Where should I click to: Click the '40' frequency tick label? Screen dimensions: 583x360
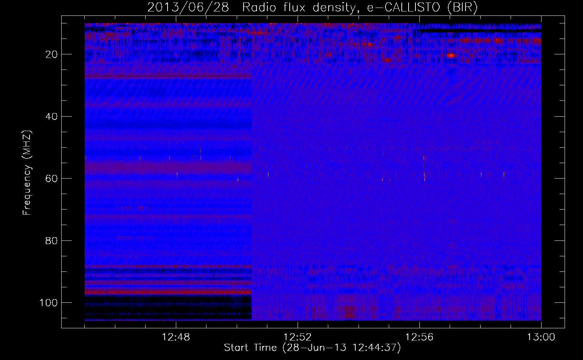[51, 117]
